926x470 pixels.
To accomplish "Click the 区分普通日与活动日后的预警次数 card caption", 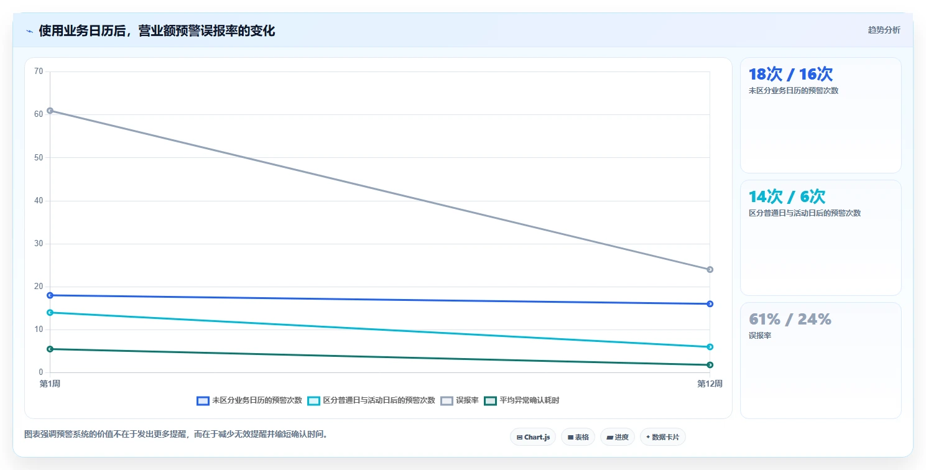I will click(x=805, y=213).
